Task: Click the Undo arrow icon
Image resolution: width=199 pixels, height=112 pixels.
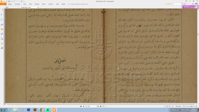Action: click(16, 1)
